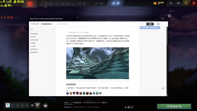The image size is (197, 111).
Task: Close the embedded browser with round X
Action: [x=169, y=16]
